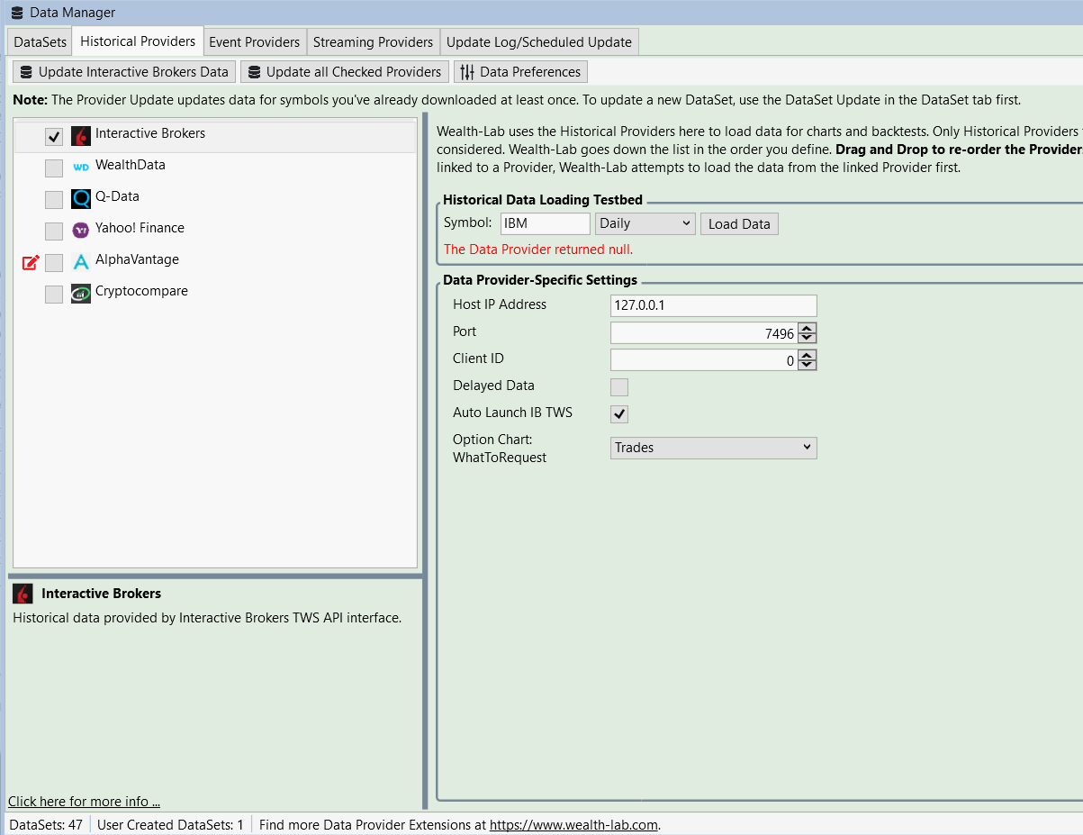Select the Yahoo! Finance provider icon

(81, 231)
